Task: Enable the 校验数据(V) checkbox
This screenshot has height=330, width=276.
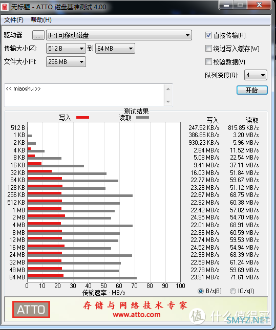Action: (208, 62)
